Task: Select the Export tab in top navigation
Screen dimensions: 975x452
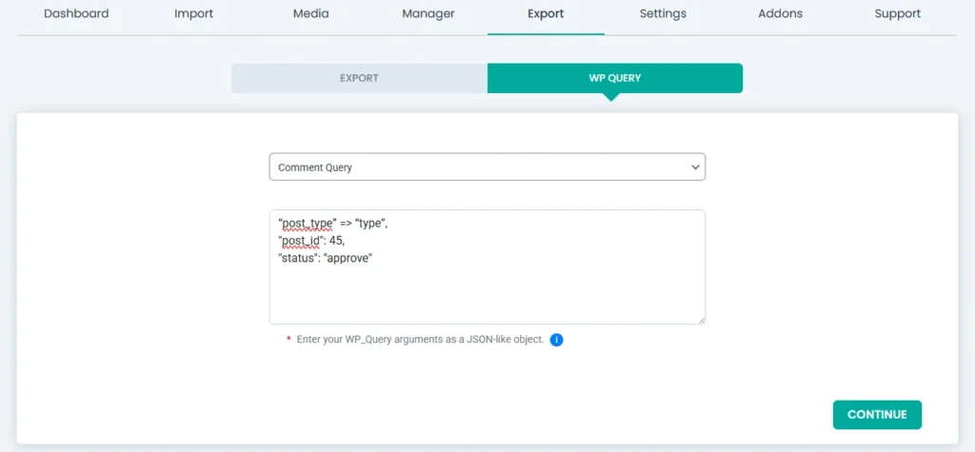Action: [x=546, y=14]
